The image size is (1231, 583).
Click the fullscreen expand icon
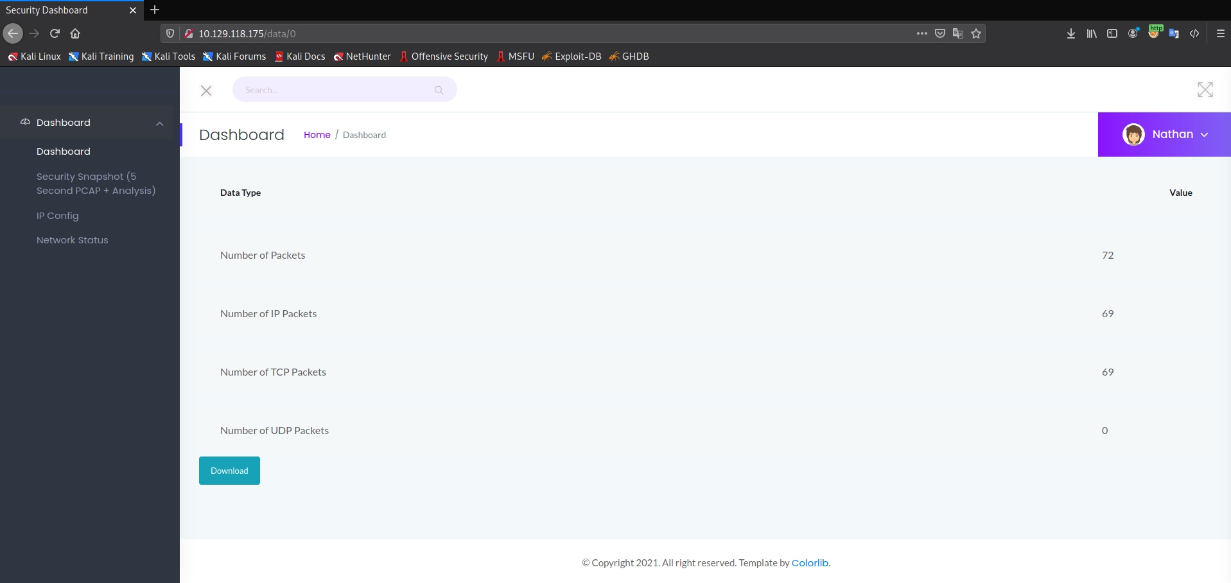tap(1205, 90)
